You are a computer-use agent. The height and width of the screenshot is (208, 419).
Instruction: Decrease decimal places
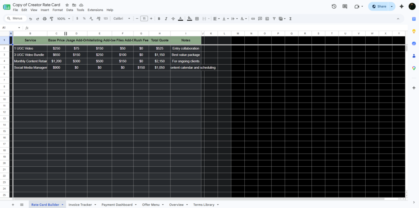(x=91, y=18)
